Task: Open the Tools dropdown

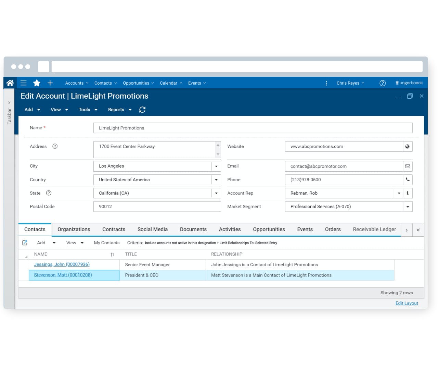Action: [88, 110]
